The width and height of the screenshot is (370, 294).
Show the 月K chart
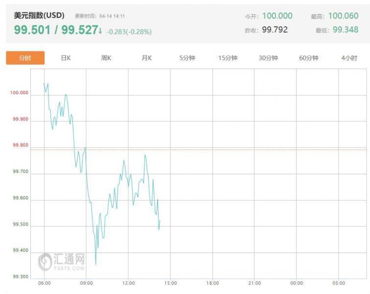click(x=146, y=58)
